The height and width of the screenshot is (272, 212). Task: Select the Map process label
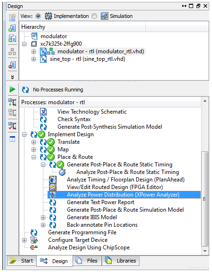(63, 149)
